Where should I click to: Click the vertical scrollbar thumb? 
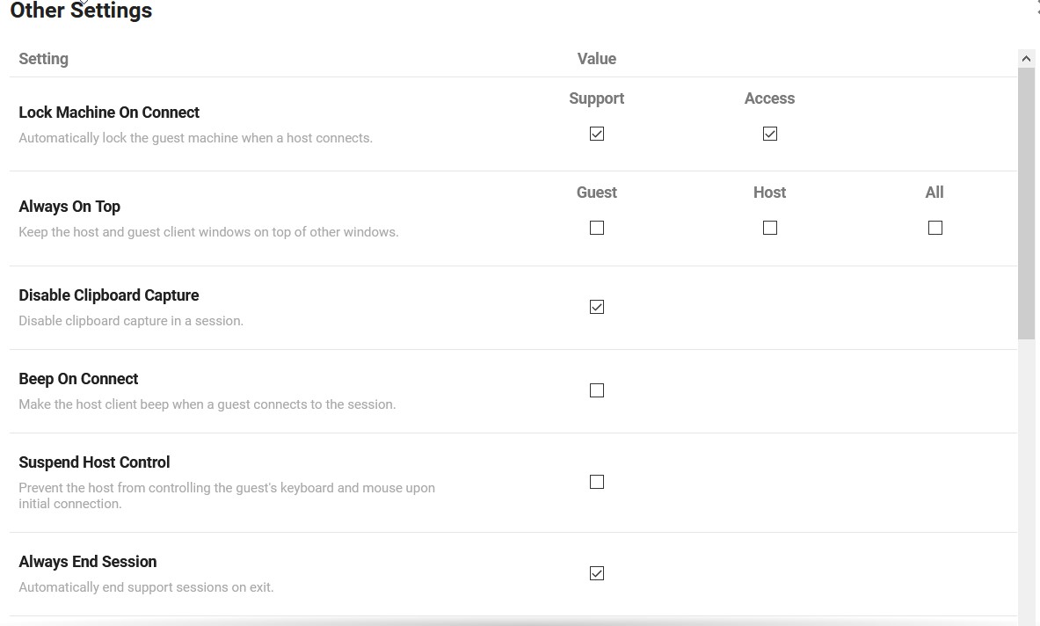(x=1026, y=202)
